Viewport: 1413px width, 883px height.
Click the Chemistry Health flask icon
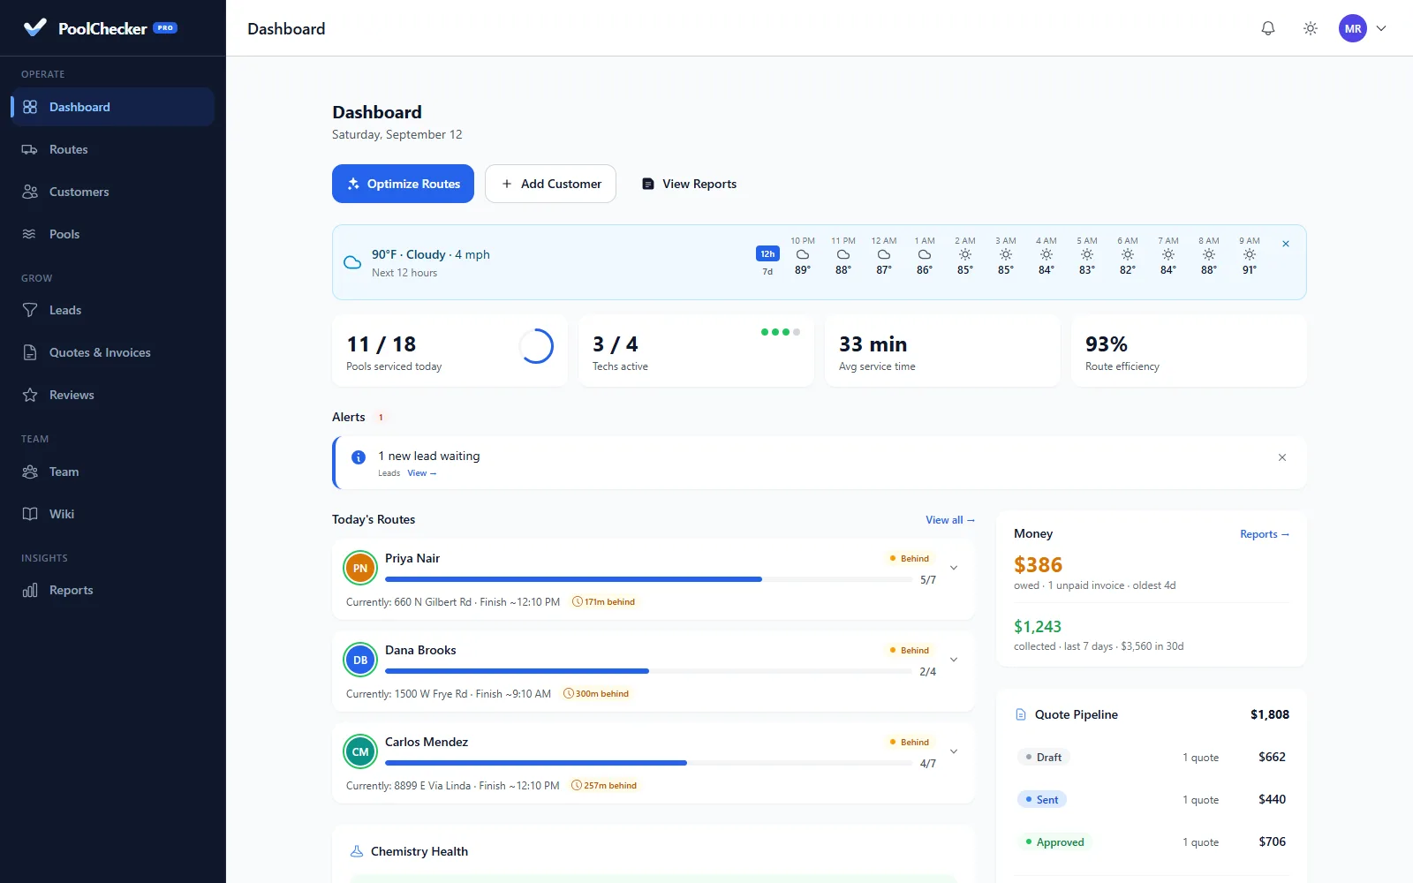(357, 851)
